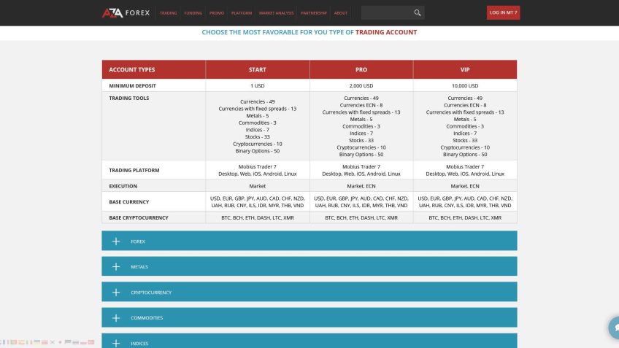The image size is (619, 348).
Task: Expand the Commodities accordion row
Action: click(309, 317)
